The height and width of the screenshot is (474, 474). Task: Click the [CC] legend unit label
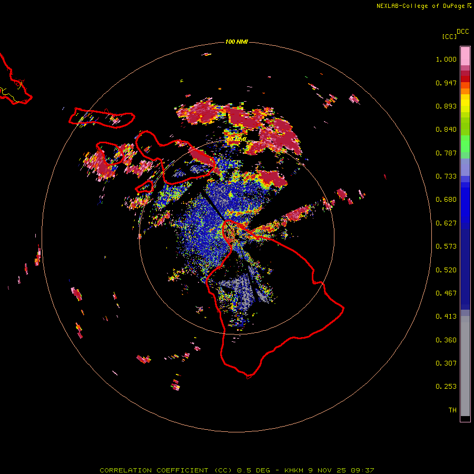coord(449,36)
